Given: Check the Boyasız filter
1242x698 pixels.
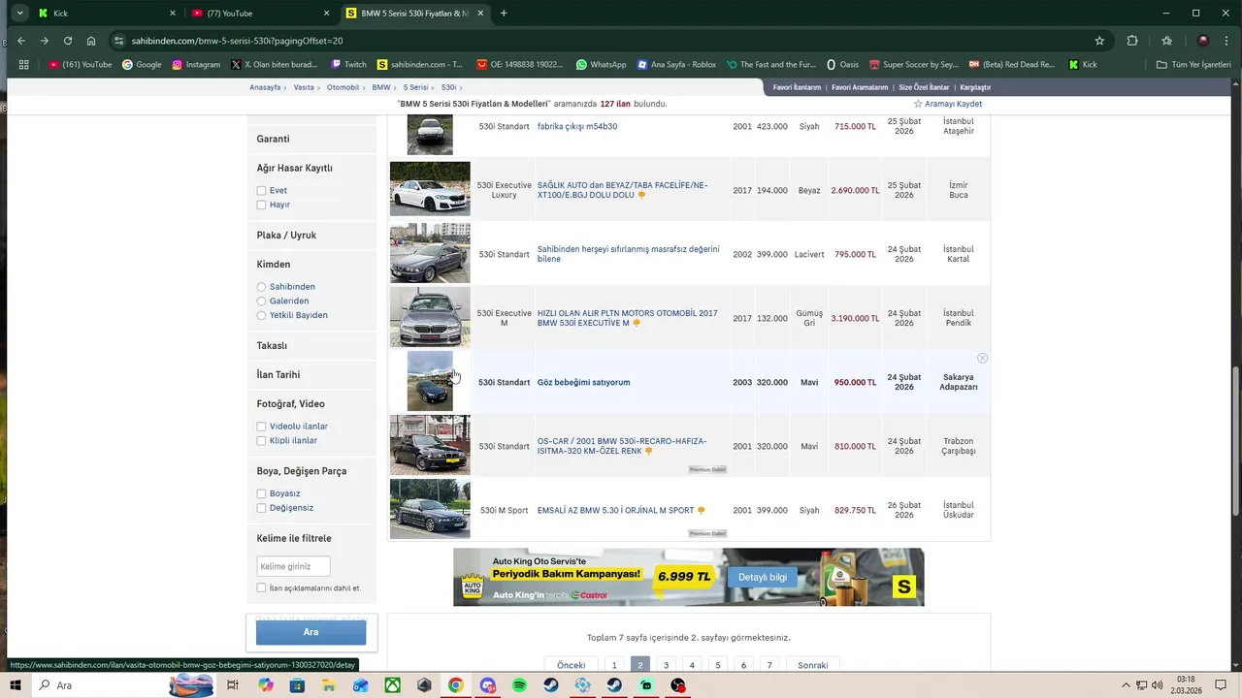Looking at the screenshot, I should (261, 493).
